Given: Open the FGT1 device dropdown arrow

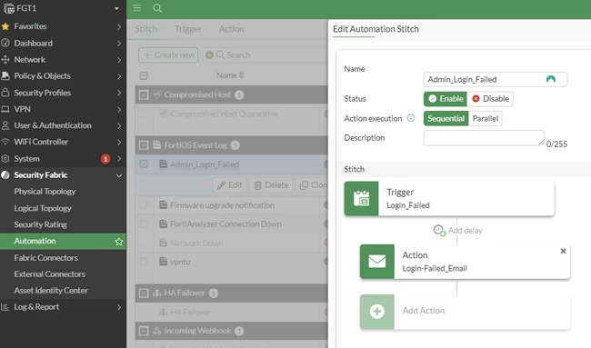Looking at the screenshot, I should pyautogui.click(x=117, y=8).
